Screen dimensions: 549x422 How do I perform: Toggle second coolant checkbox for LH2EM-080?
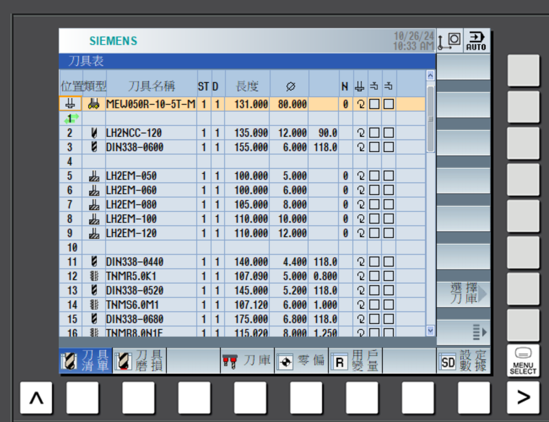tap(389, 205)
